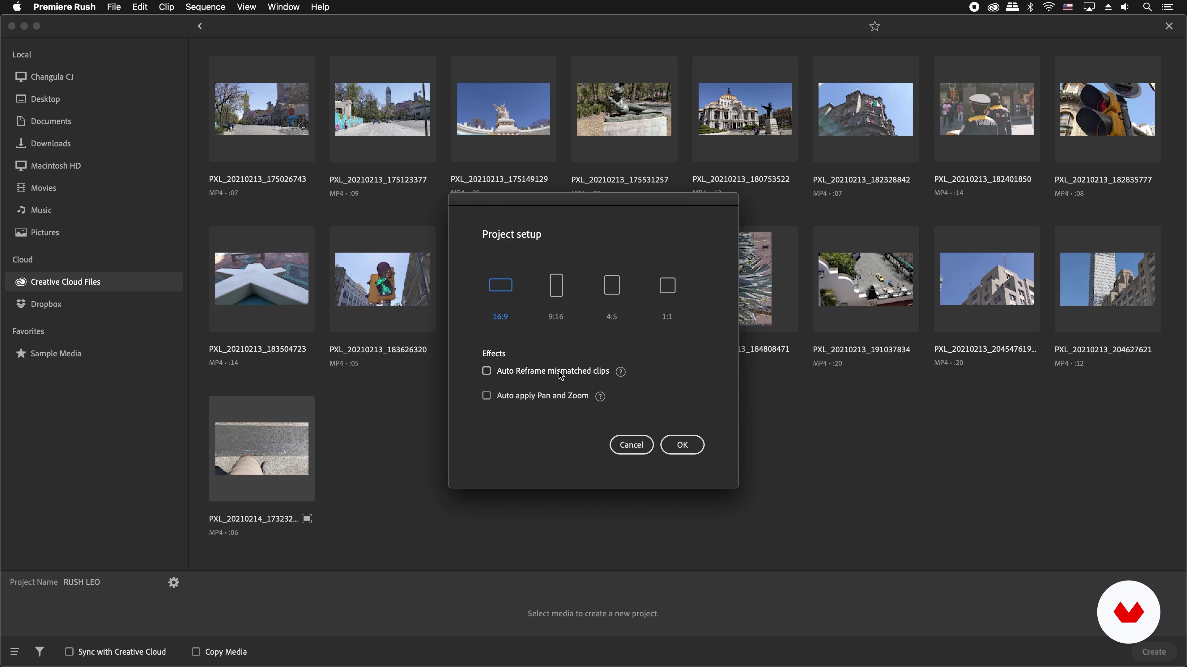The image size is (1187, 667).
Task: Select thumbnail PXL_20210213_180753522 palace clip
Action: coord(745,109)
